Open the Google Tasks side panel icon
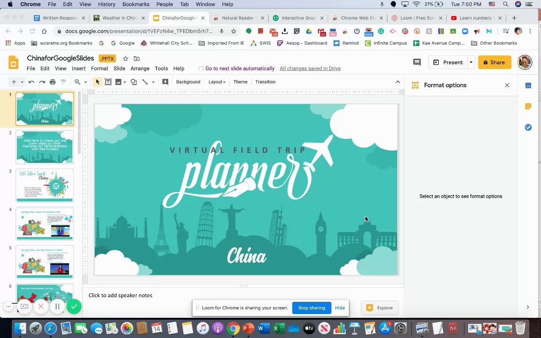 point(528,127)
